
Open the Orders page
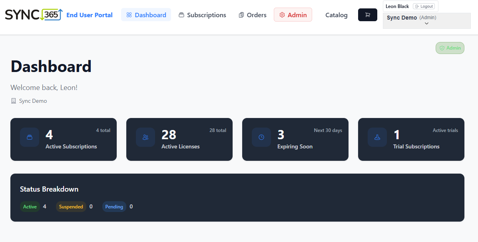pyautogui.click(x=252, y=15)
